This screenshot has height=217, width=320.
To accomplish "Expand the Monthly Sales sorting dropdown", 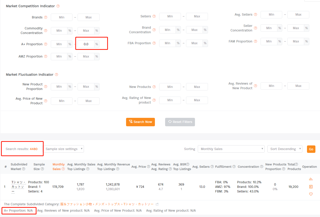I will click(x=231, y=149).
